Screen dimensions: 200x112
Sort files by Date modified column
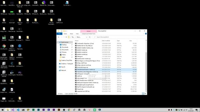click(x=106, y=41)
